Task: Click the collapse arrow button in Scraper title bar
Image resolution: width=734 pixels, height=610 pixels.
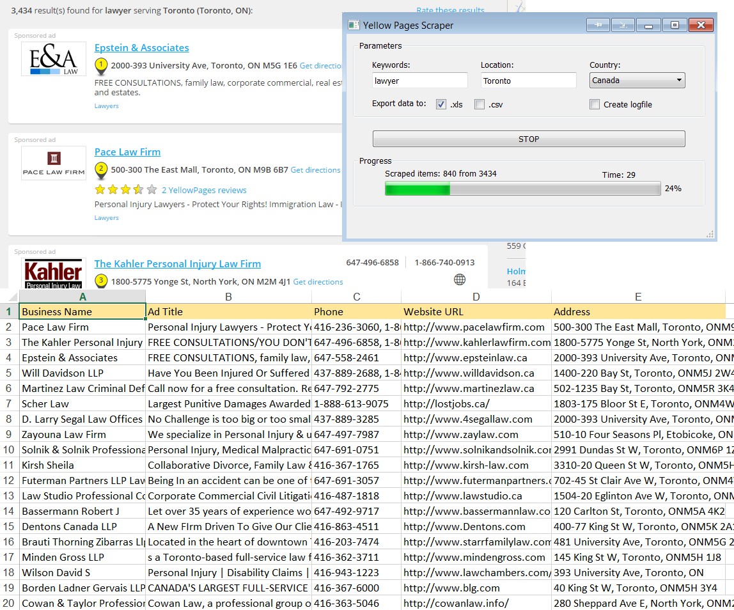Action: tap(623, 25)
